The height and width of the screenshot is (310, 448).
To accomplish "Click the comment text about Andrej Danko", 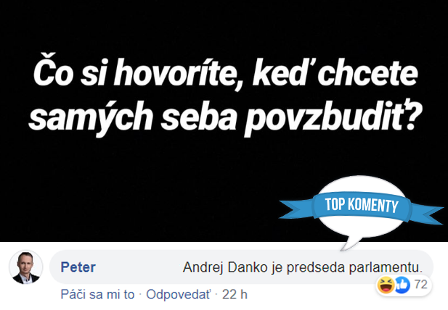I will point(302,267).
